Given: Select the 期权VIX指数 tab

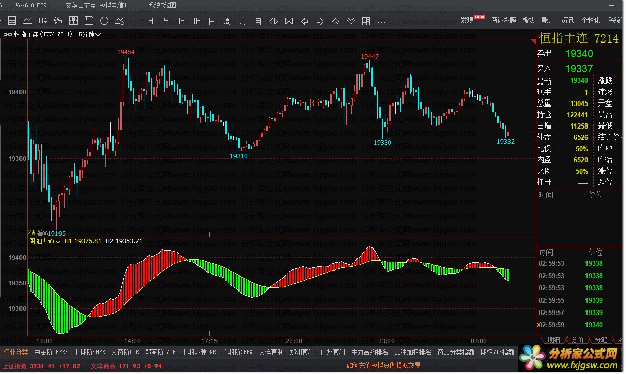Looking at the screenshot, I should click(x=497, y=352).
